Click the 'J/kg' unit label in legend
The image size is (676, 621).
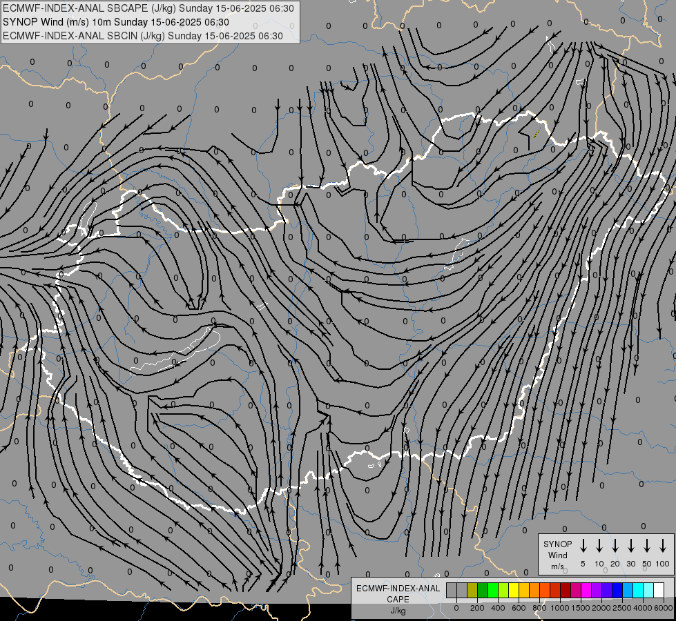click(398, 611)
